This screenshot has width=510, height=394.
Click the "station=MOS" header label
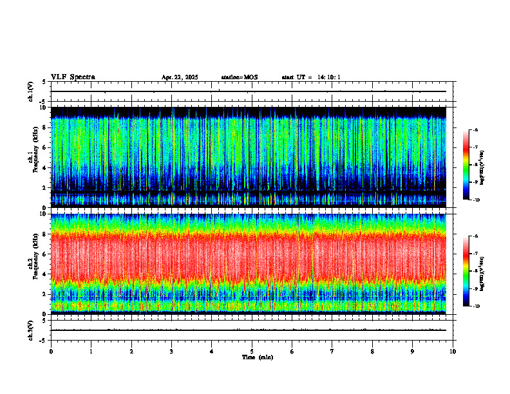(x=240, y=77)
